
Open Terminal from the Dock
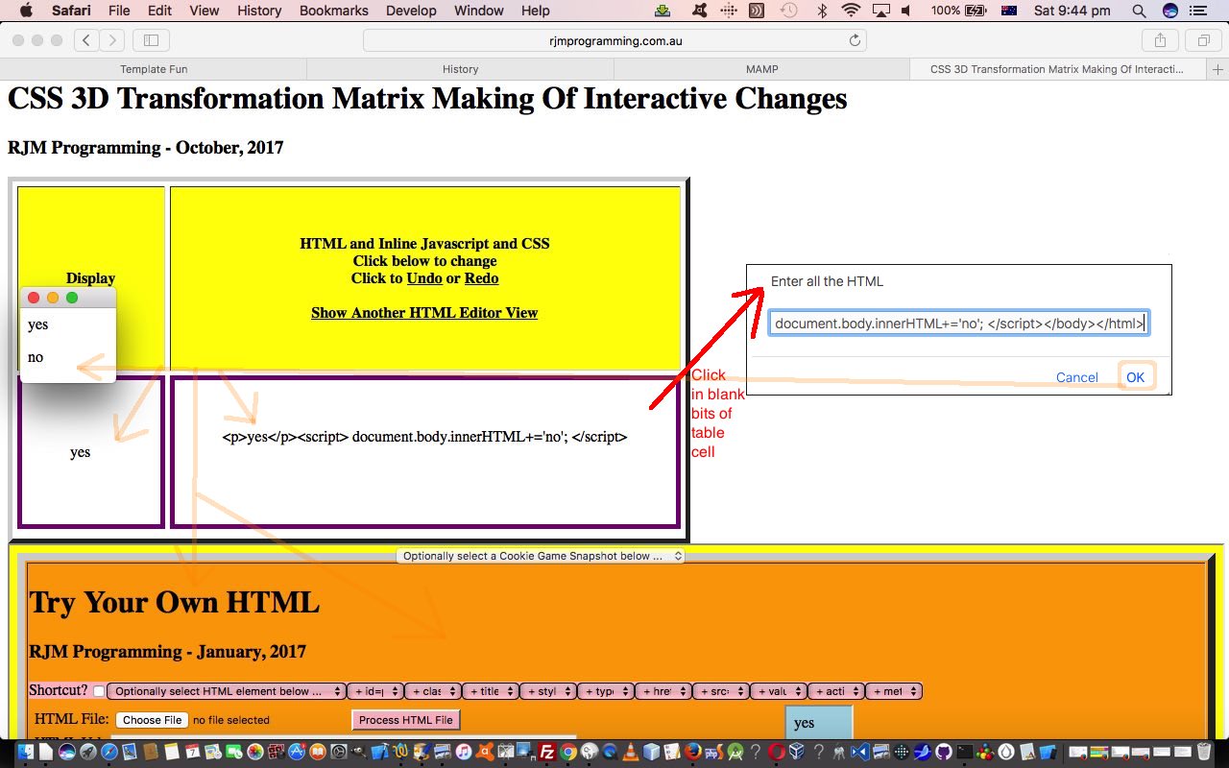click(965, 753)
